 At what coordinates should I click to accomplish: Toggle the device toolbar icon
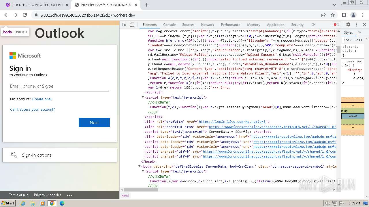click(132, 25)
